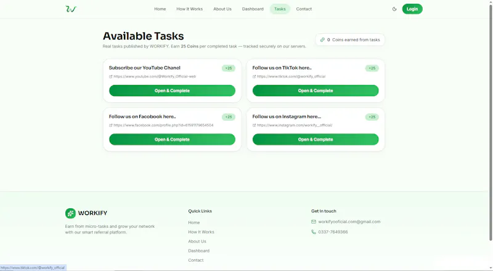Click the +25 badge on YouTube task
The width and height of the screenshot is (493, 271).
pos(229,68)
